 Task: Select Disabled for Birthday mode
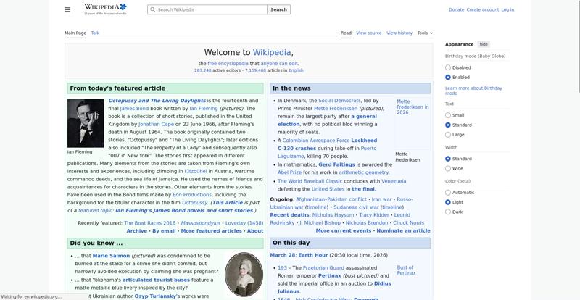[x=448, y=67]
